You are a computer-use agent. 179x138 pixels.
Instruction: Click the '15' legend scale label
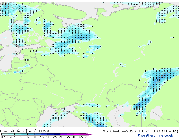click(42, 137)
